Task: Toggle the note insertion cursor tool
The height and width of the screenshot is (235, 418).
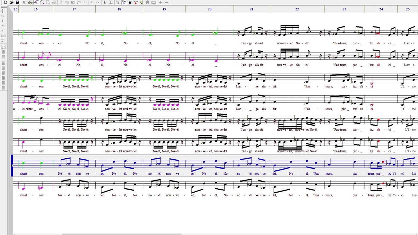Action: click(x=36, y=2)
